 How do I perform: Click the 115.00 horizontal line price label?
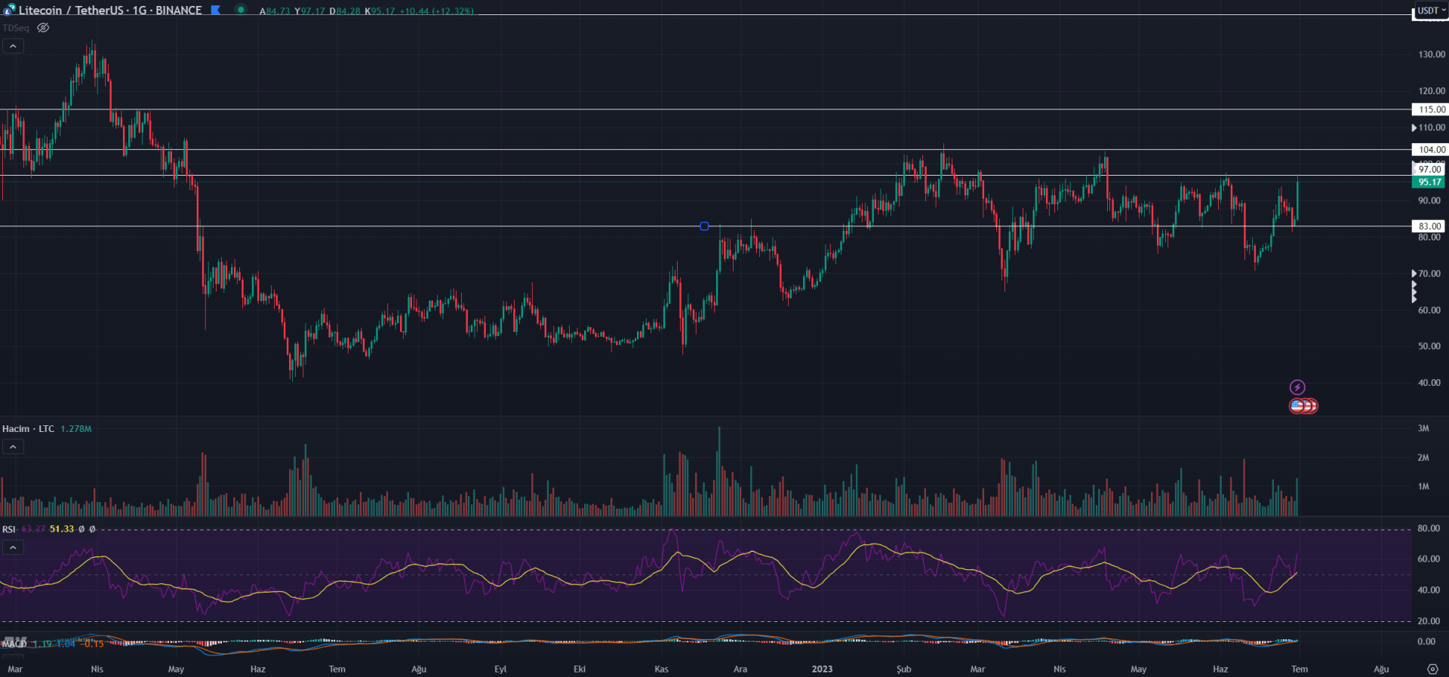[x=1430, y=109]
